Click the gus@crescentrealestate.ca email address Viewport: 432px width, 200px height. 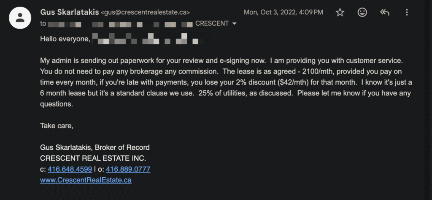(x=145, y=13)
